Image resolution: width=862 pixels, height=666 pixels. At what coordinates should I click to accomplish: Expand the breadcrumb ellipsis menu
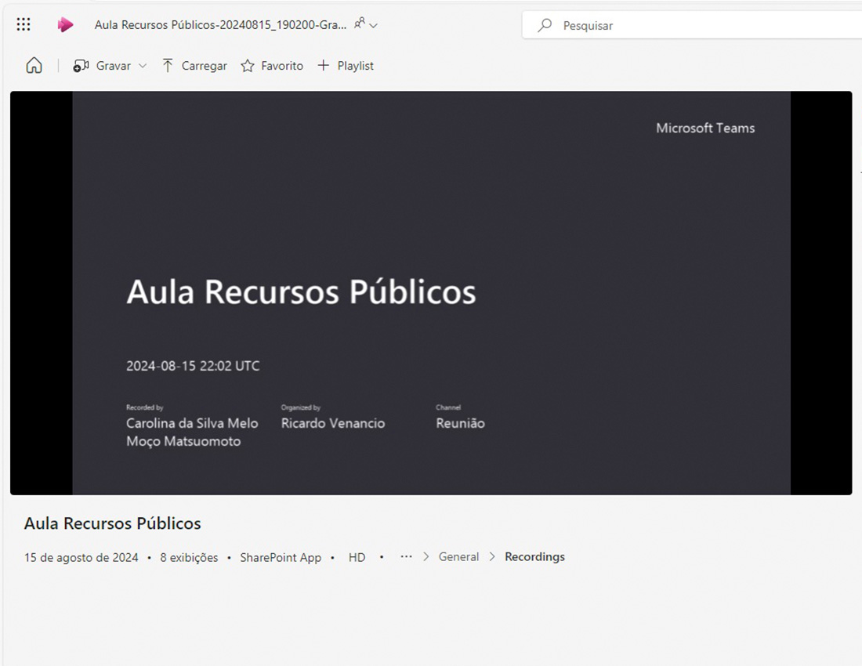click(x=406, y=556)
